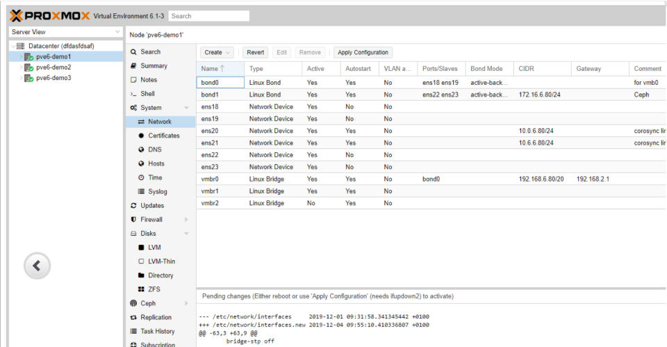
Task: Select the bond1 interface row
Action: 431,95
